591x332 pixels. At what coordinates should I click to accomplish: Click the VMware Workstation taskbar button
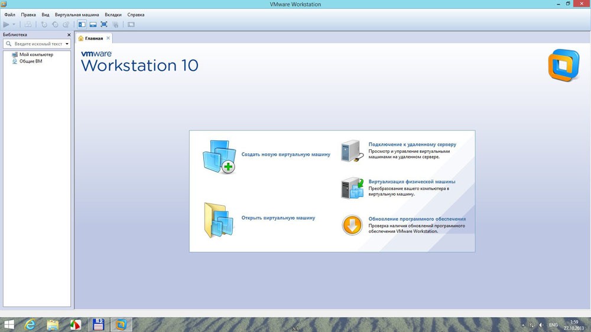(x=121, y=324)
